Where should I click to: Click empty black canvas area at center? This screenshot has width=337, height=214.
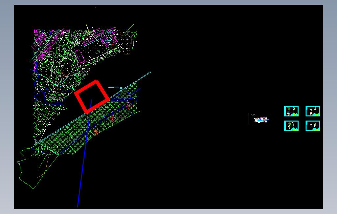(x=193, y=107)
